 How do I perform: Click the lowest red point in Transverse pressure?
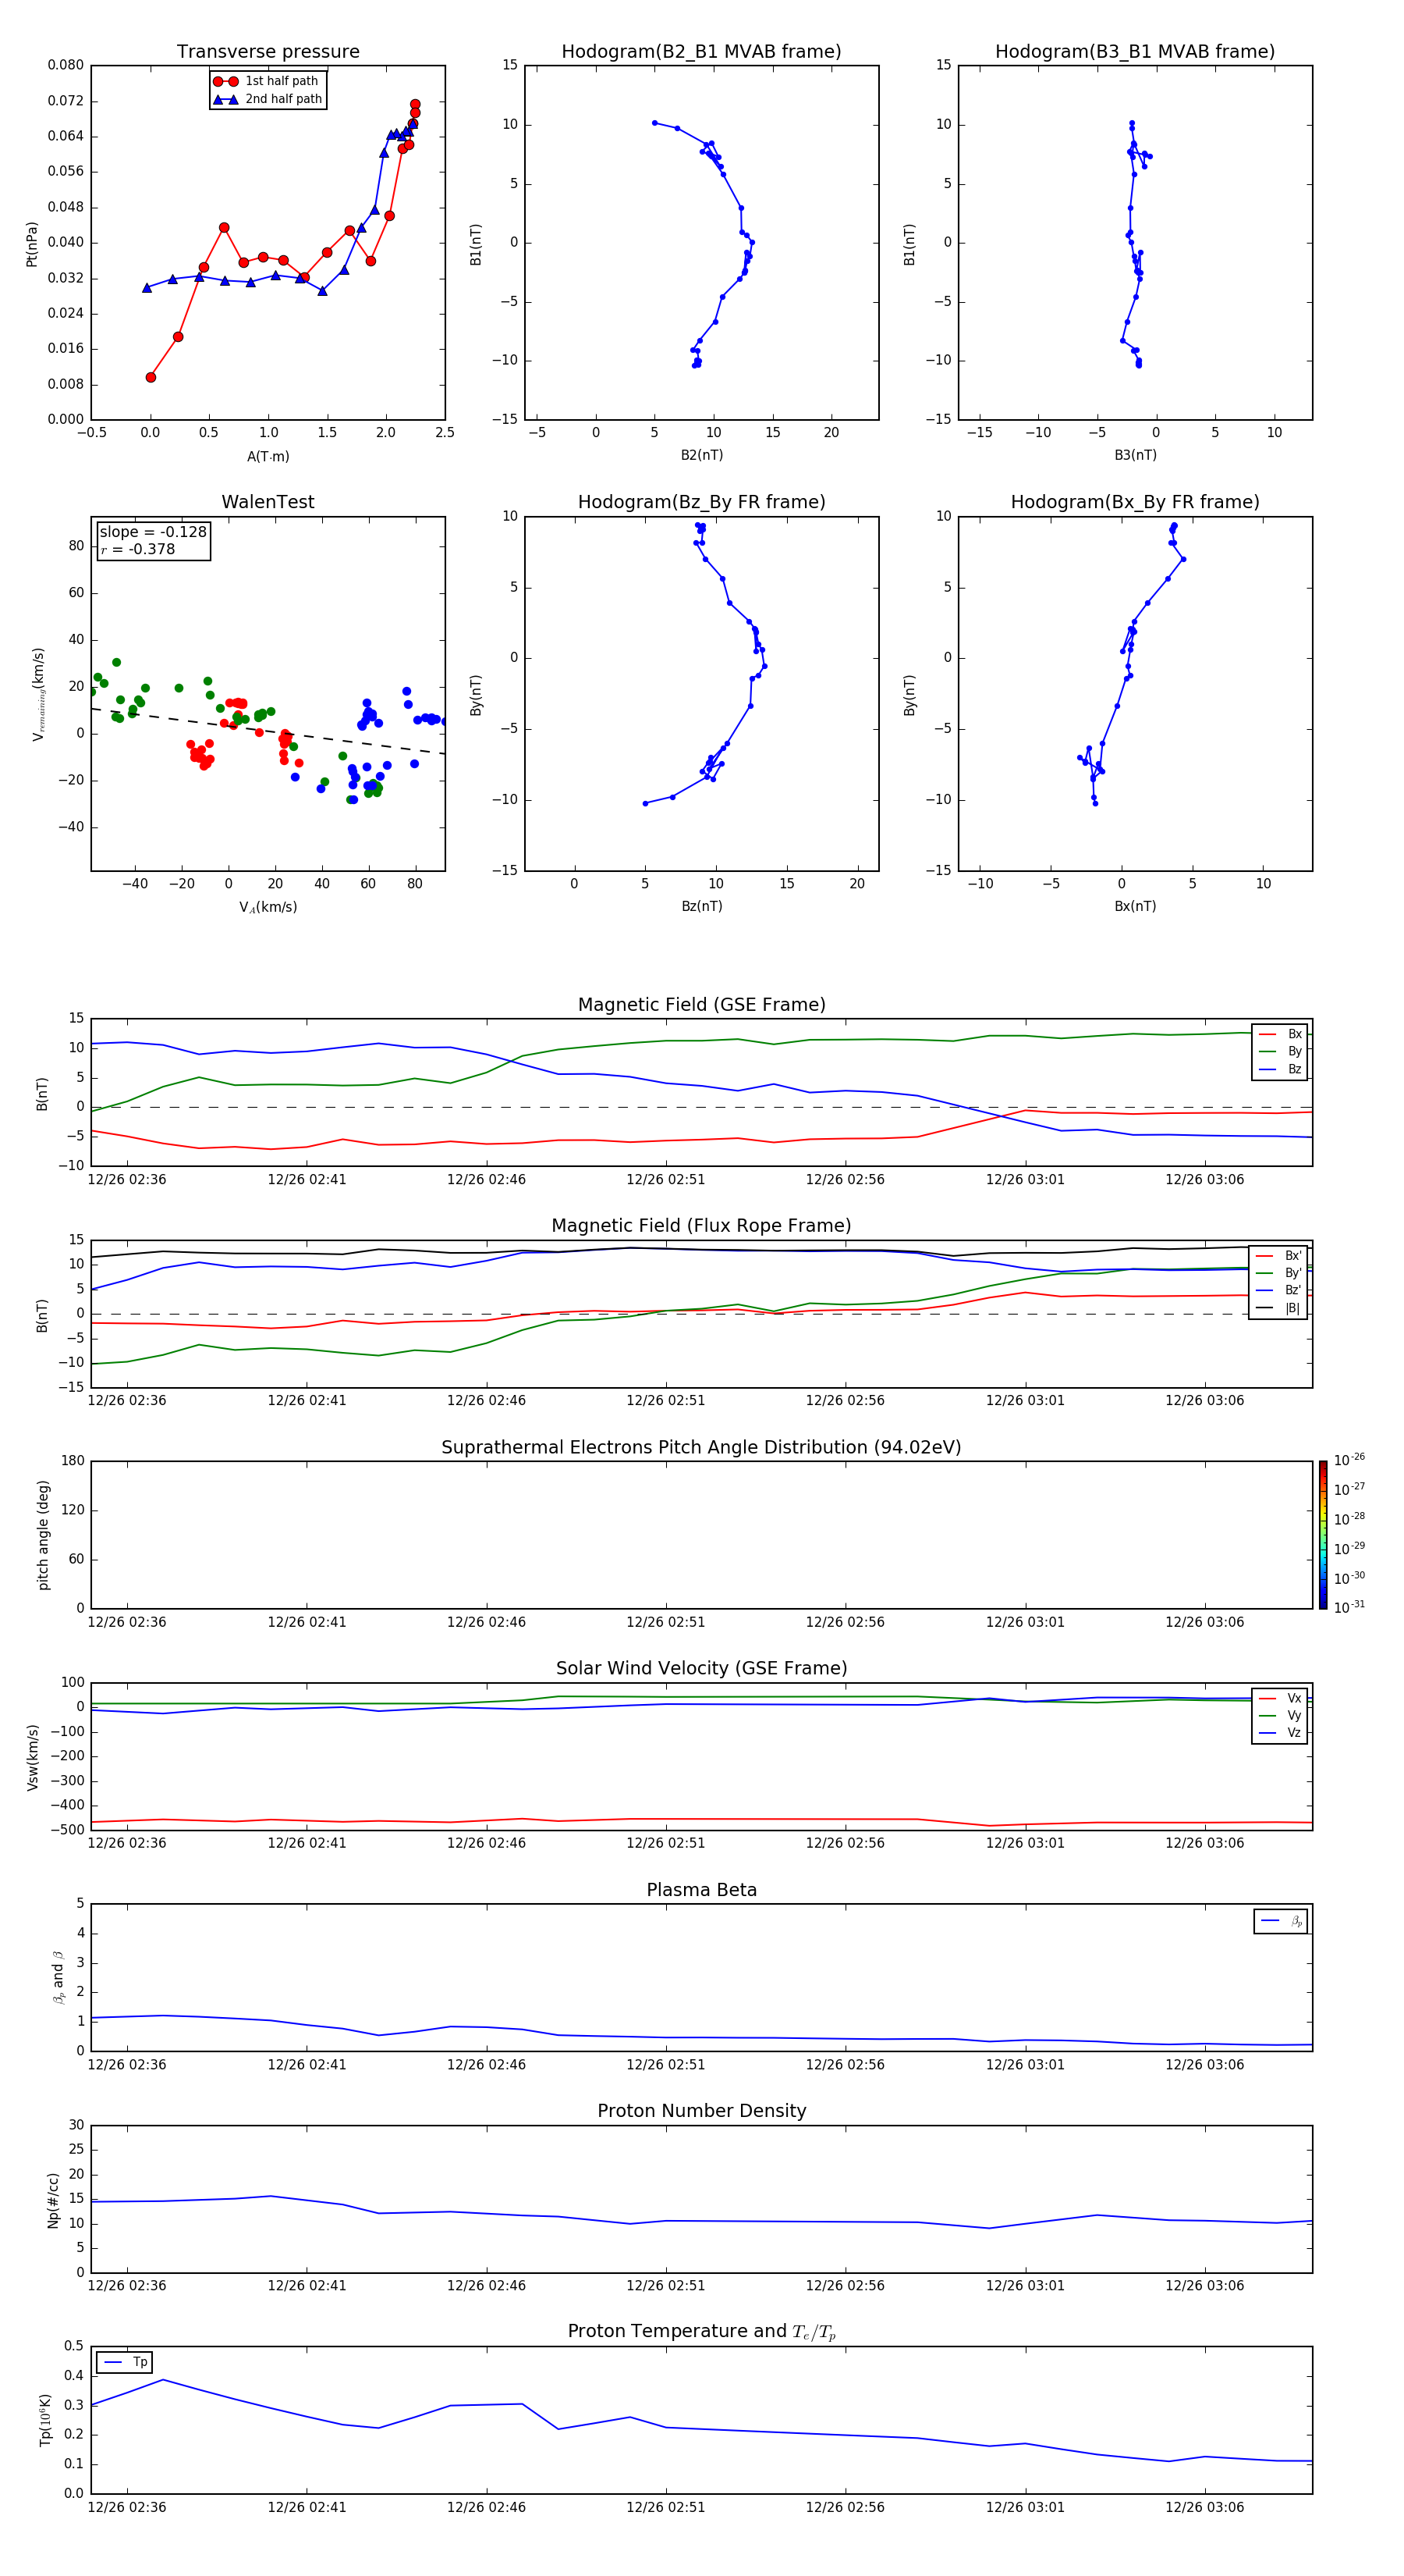(x=151, y=377)
